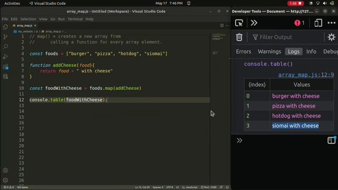Viewport: 338px width, 190px height.
Task: Toggle Responsive Design Mode icon in DevTools
Action: 318,23
